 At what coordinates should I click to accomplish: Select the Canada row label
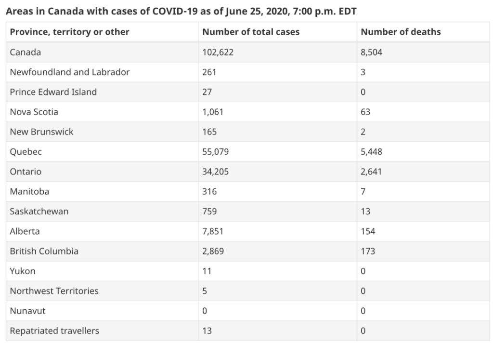coord(26,52)
